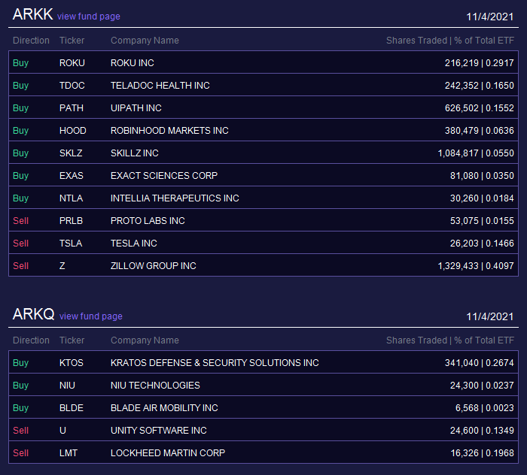The width and height of the screenshot is (527, 475).
Task: Select the BLDE ticker cell
Action: point(72,407)
